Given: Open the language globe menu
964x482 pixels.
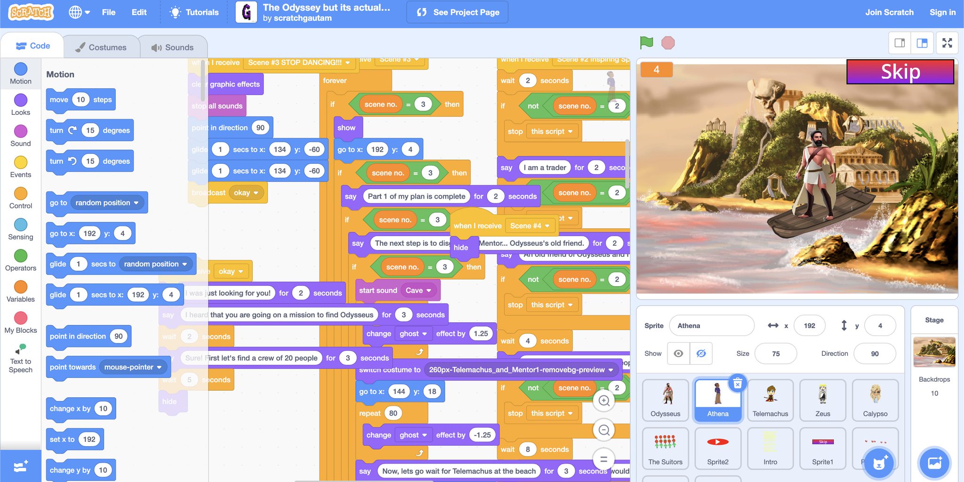Looking at the screenshot, I should 79,12.
